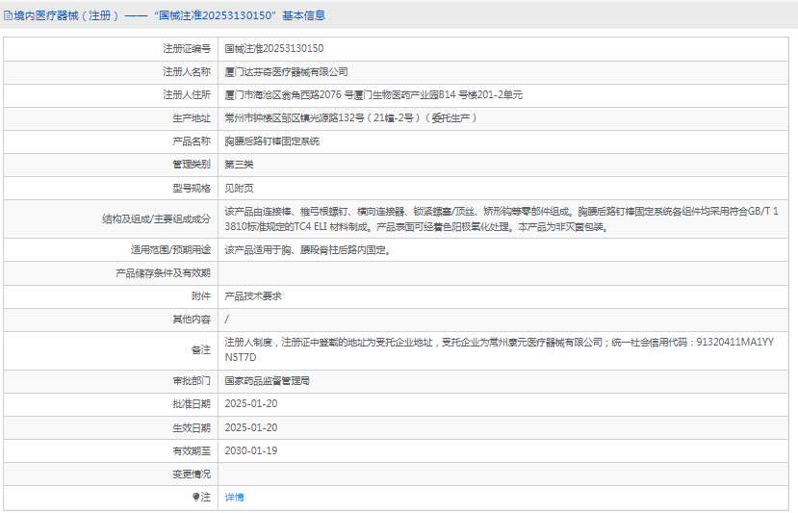Click the 生效日期 label
This screenshot has height=513, width=798.
click(192, 427)
